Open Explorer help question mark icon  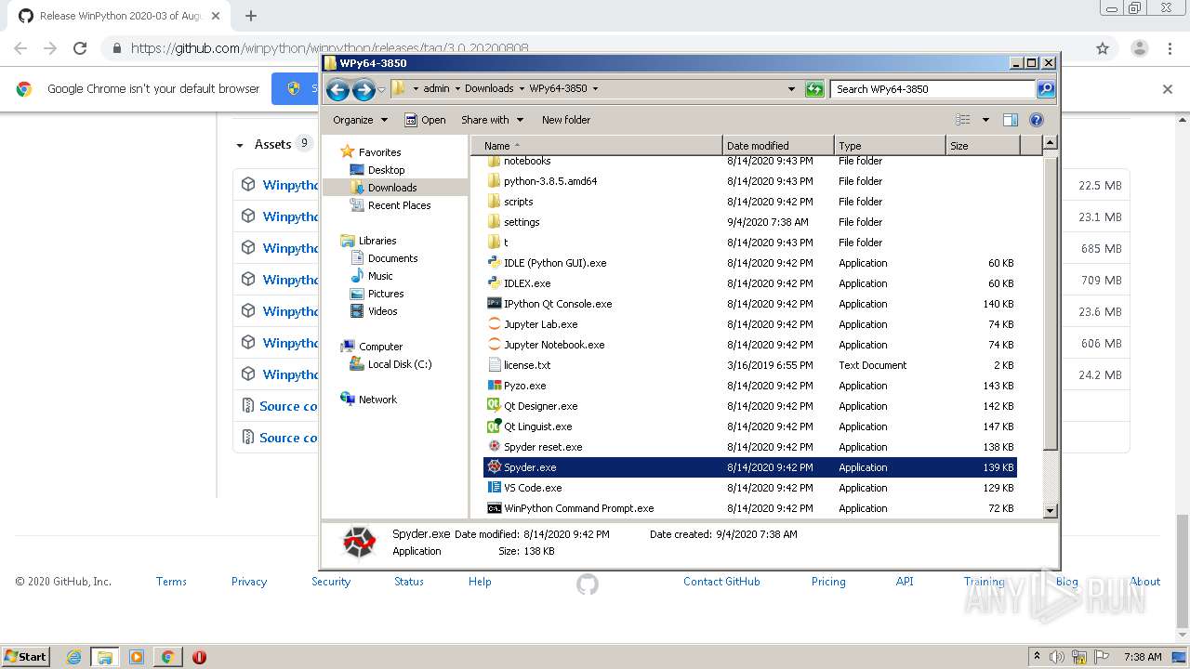(x=1037, y=120)
